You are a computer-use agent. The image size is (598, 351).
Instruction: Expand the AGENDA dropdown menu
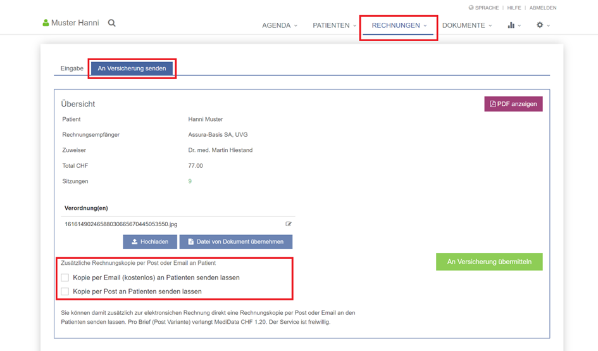click(x=280, y=25)
